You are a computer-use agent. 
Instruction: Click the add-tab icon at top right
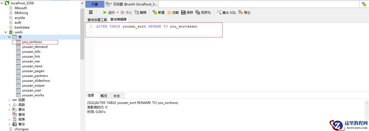point(364,4)
